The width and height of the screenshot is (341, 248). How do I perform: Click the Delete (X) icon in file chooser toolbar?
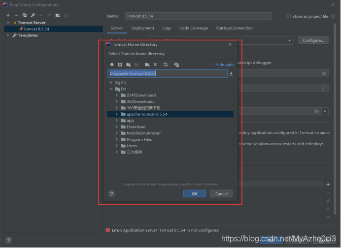pyautogui.click(x=155, y=64)
